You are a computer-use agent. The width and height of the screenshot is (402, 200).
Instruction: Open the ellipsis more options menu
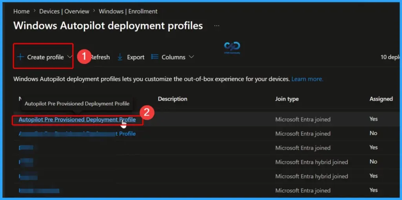pyautogui.click(x=217, y=26)
